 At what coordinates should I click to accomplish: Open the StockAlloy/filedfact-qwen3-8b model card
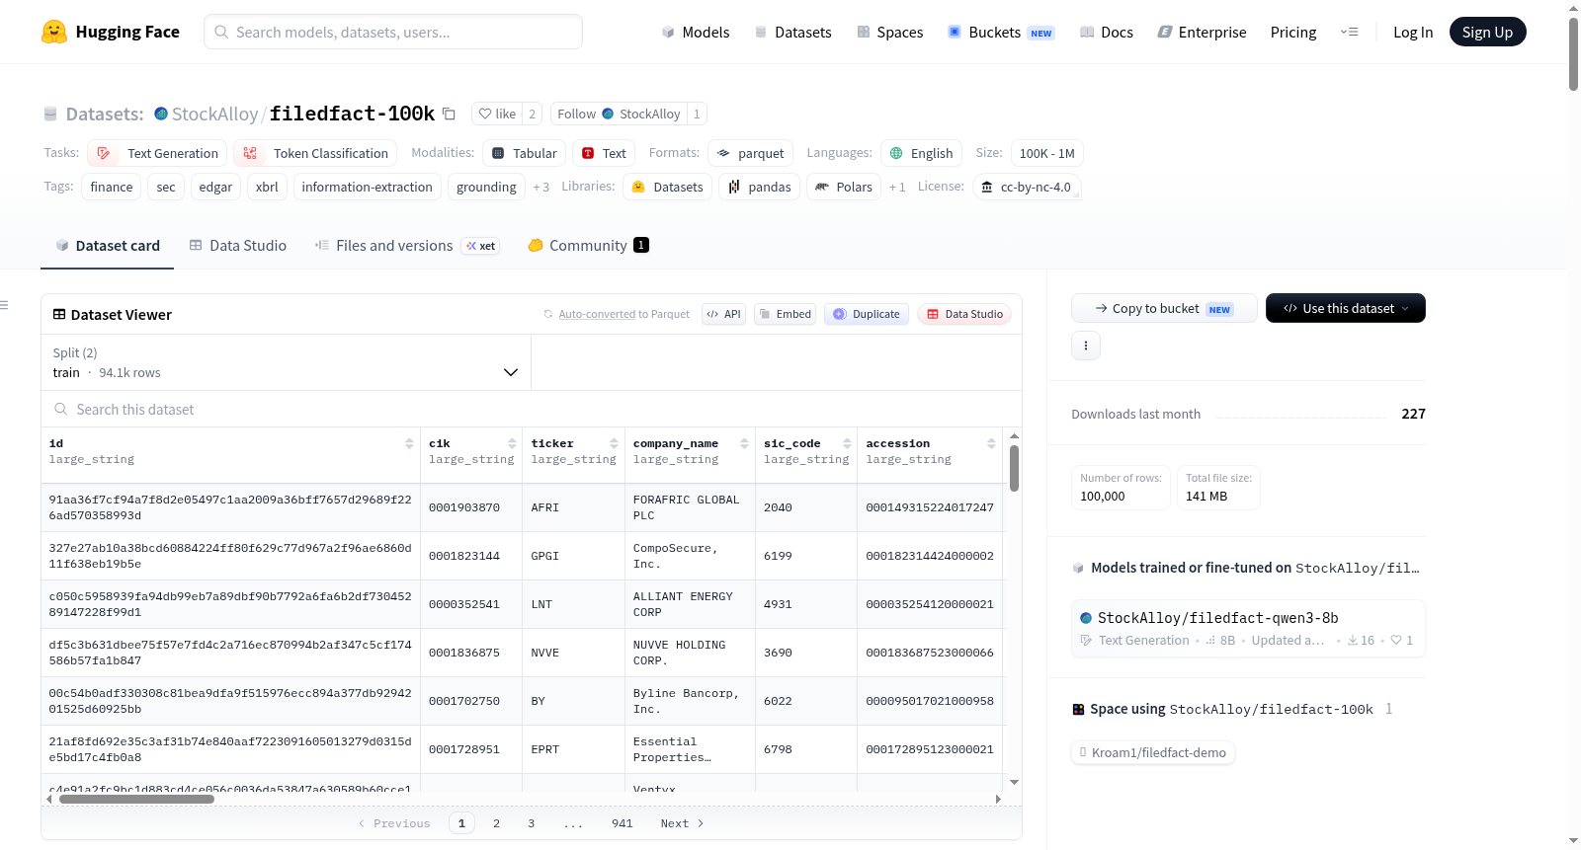coord(1248,628)
